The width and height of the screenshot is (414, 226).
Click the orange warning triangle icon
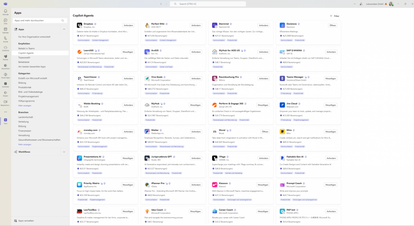(x=386, y=4)
